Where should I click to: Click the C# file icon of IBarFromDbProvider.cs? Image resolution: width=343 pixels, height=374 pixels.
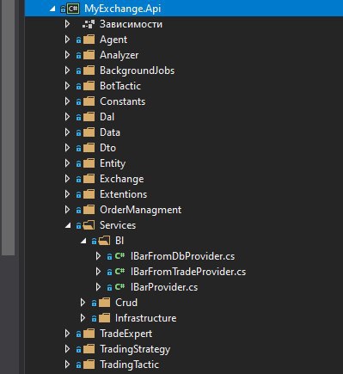pos(119,255)
